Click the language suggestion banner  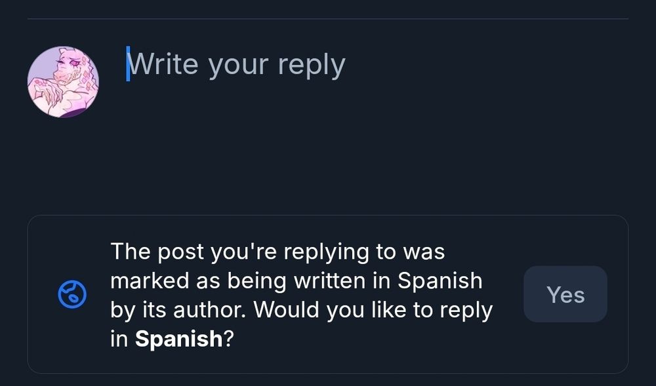tap(328, 294)
